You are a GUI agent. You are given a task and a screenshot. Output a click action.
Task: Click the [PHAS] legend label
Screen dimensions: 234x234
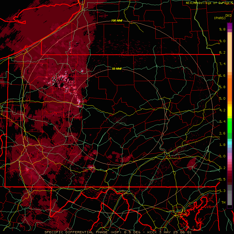(x=220, y=18)
